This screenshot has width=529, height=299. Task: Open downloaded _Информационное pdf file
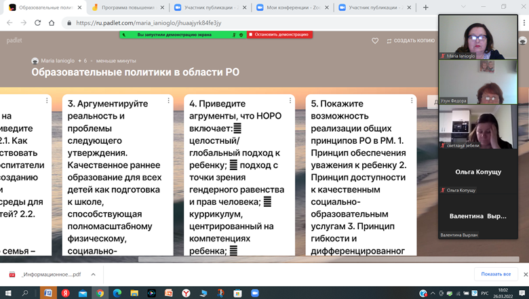[x=46, y=275]
